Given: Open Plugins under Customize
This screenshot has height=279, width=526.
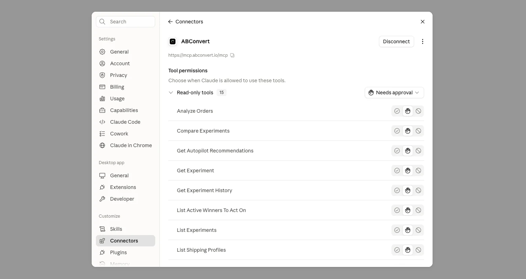Looking at the screenshot, I should click(x=125, y=252).
